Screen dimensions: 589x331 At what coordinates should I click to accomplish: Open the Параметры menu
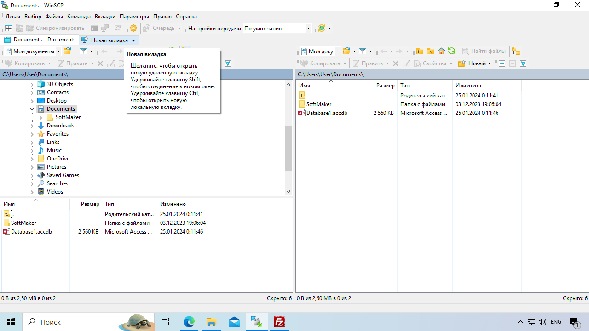[x=134, y=16]
